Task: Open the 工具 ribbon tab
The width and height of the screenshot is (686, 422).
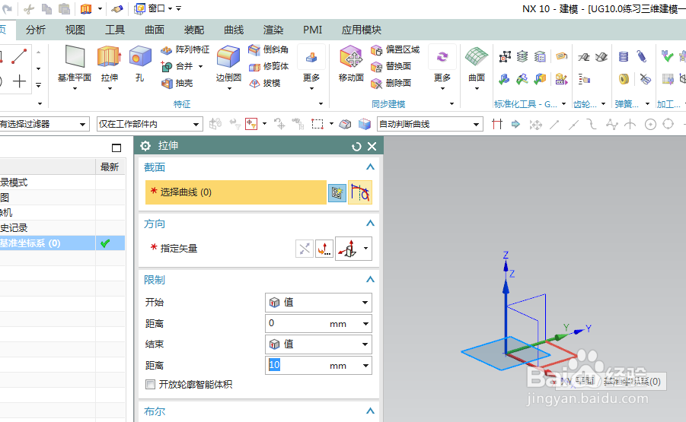Action: pyautogui.click(x=115, y=30)
